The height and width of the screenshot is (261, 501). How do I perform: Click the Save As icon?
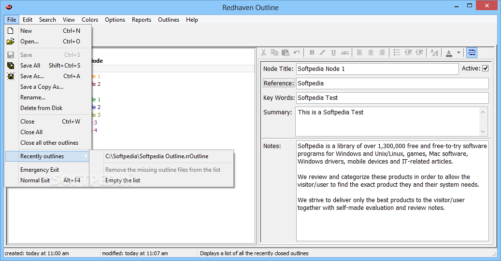11,76
